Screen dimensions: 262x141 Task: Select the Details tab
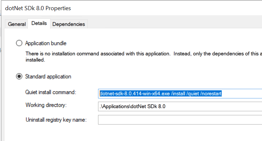click(39, 23)
